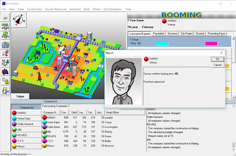236x156 pixels.
Task: Open the Human Resources menu
Action: [56, 9]
